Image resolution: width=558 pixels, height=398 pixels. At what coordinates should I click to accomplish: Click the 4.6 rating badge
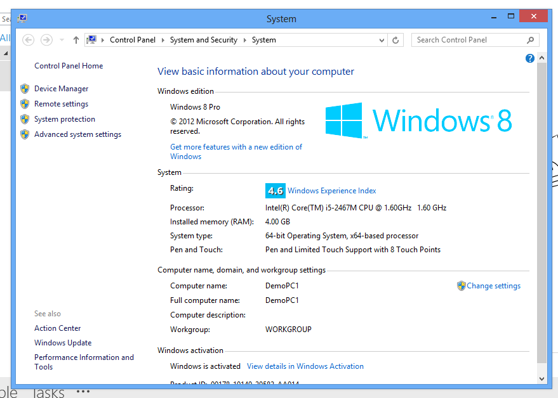click(275, 191)
